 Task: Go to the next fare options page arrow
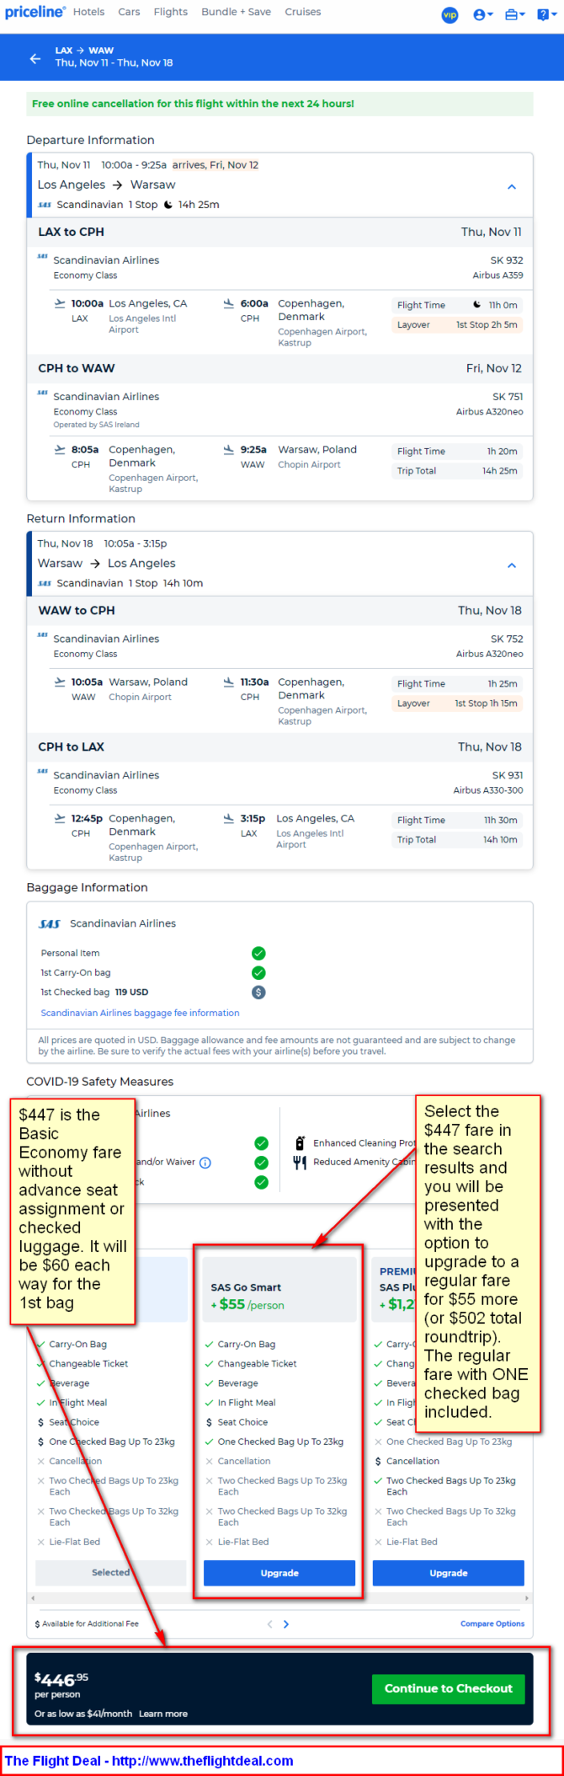click(x=286, y=1624)
